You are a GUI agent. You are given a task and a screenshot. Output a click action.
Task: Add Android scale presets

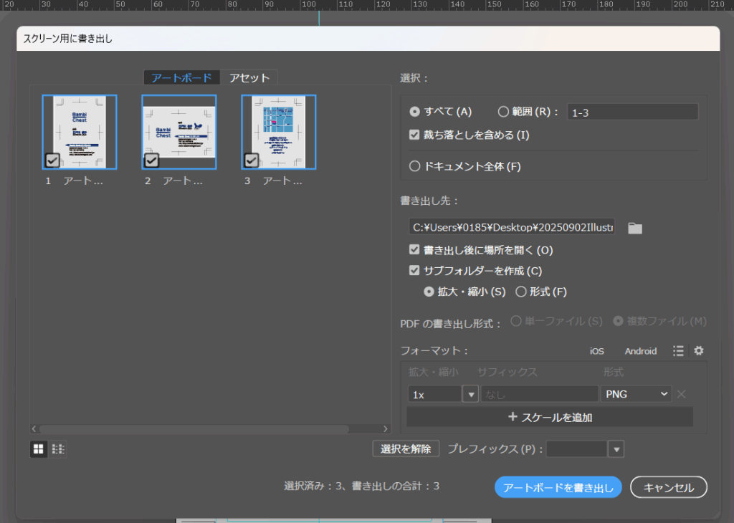coord(640,351)
